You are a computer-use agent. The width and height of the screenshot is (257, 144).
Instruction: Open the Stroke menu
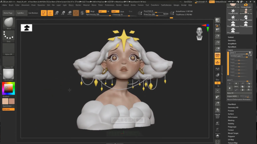133,5
